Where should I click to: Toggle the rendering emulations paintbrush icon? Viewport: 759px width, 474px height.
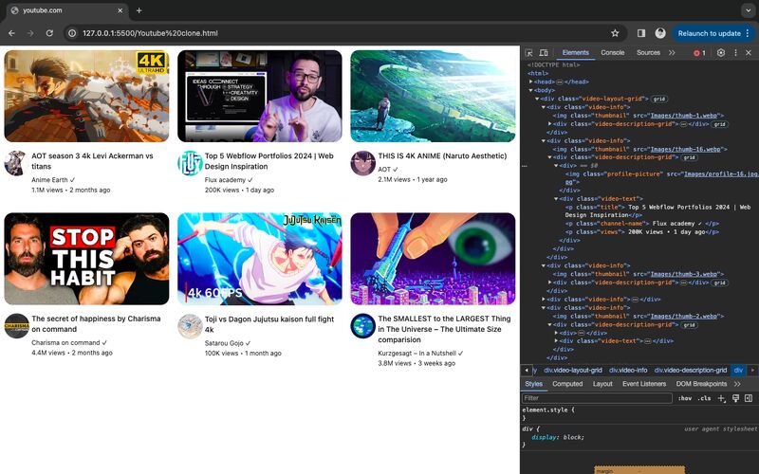(736, 398)
